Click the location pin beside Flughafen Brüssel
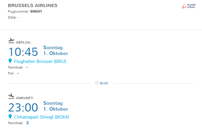 point(10,61)
